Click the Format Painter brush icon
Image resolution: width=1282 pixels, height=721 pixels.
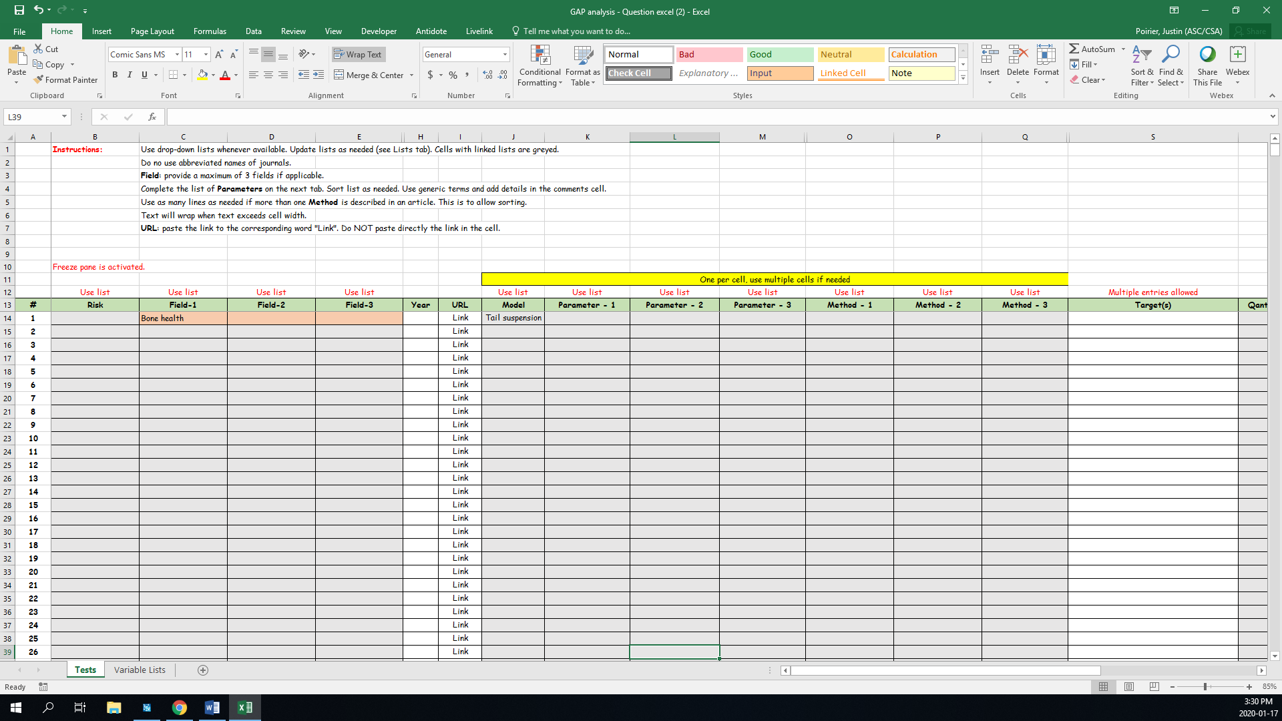[39, 79]
